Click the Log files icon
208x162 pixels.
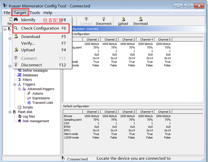point(20,116)
